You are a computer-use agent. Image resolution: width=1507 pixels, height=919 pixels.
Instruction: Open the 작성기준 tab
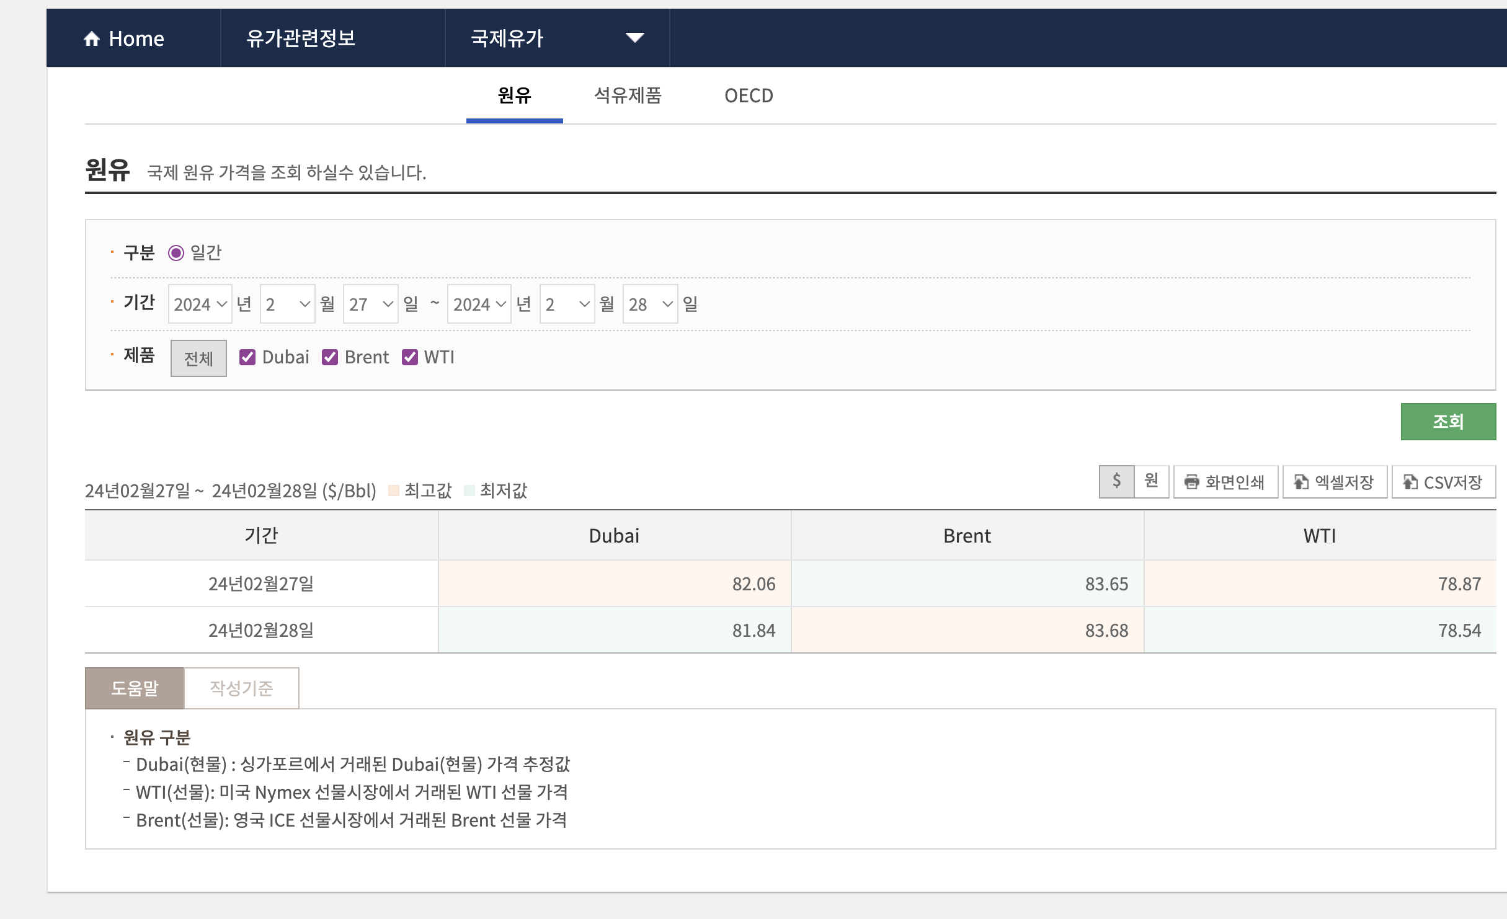click(x=241, y=688)
